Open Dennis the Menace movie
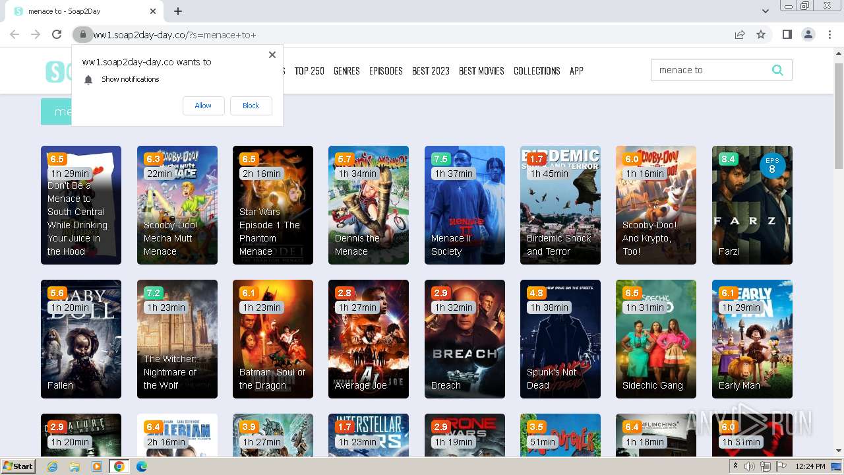The image size is (844, 475). 369,205
